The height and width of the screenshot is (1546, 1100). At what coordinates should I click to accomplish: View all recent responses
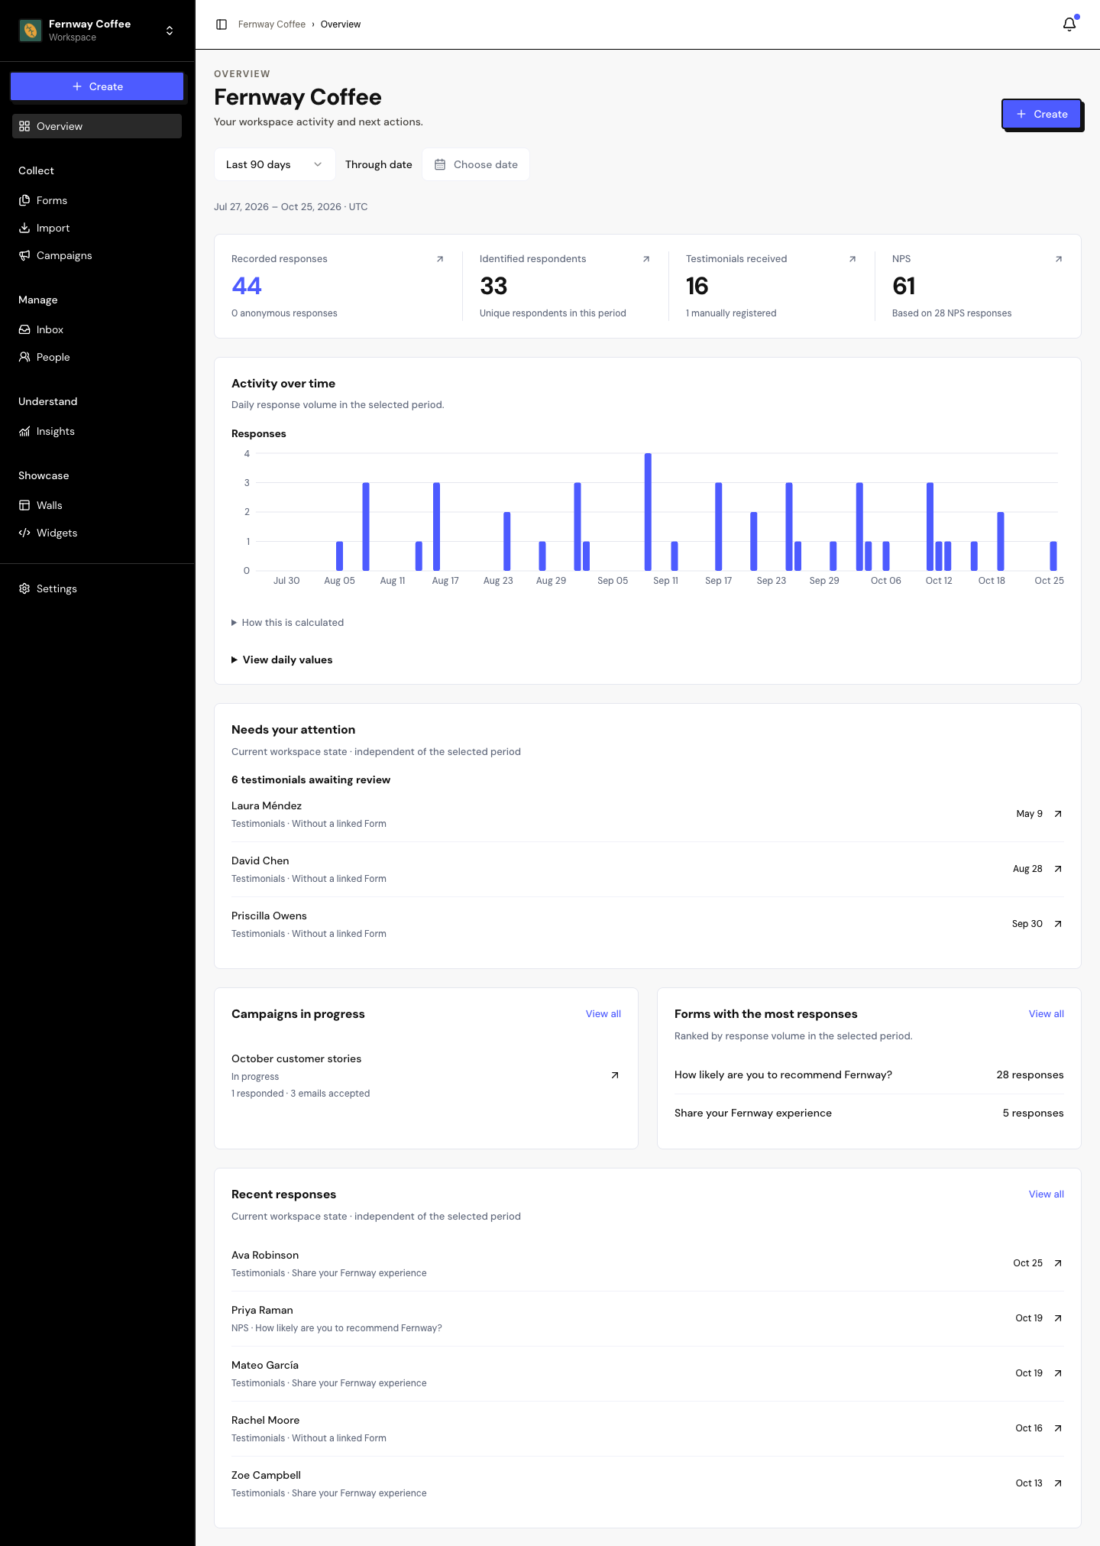[x=1046, y=1194]
